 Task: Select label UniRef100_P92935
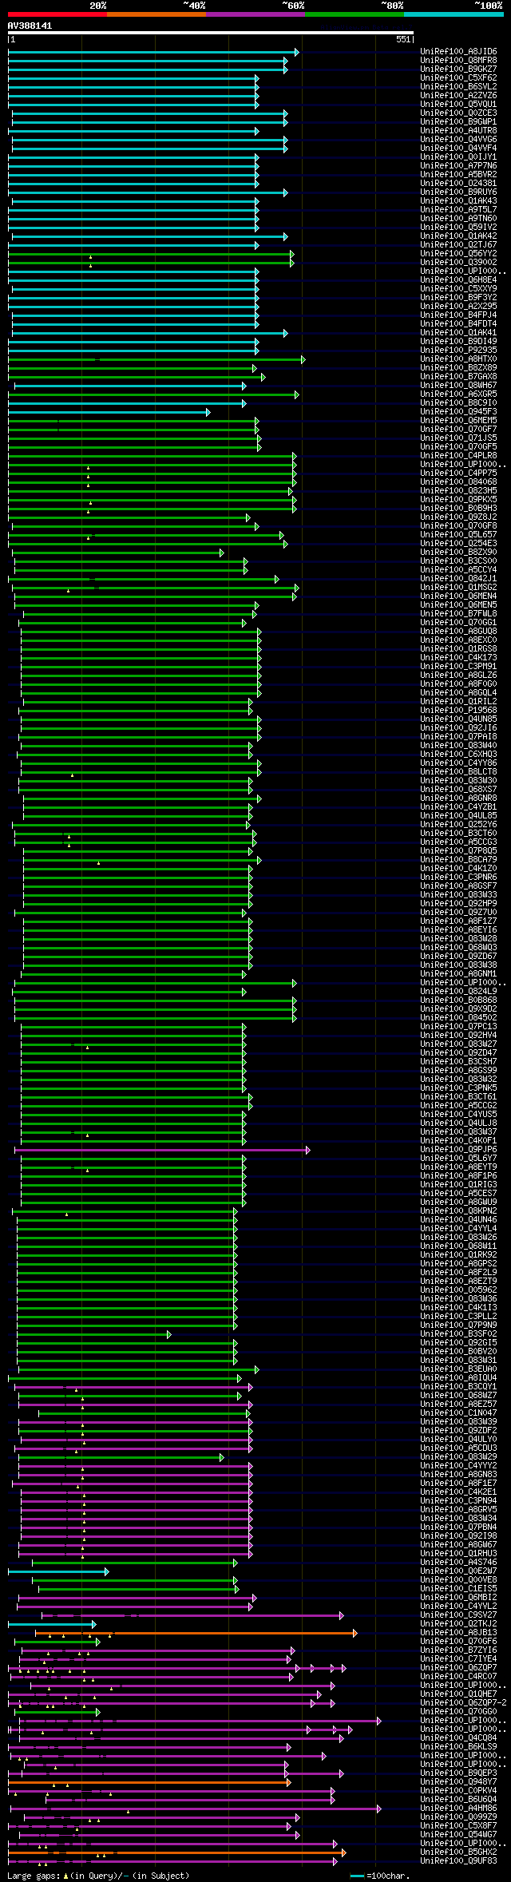458,351
